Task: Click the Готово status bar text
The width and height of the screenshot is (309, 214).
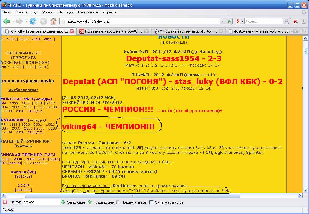Action: click(8, 210)
